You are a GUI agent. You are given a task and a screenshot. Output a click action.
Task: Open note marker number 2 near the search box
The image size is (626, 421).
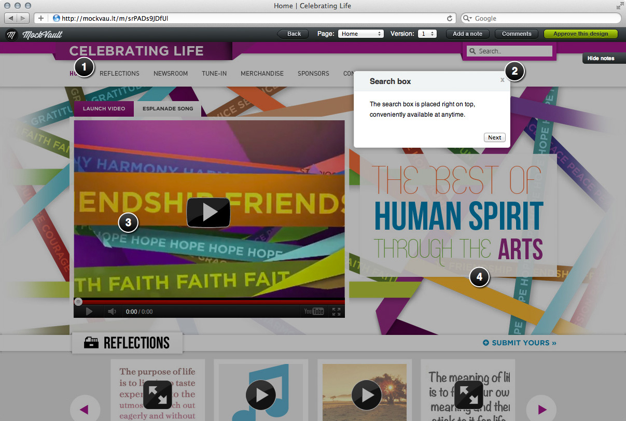pyautogui.click(x=514, y=71)
